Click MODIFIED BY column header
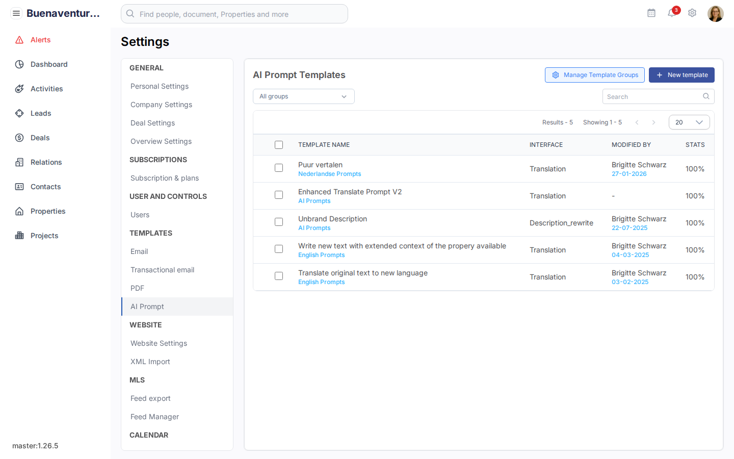This screenshot has height=459, width=734. [631, 145]
